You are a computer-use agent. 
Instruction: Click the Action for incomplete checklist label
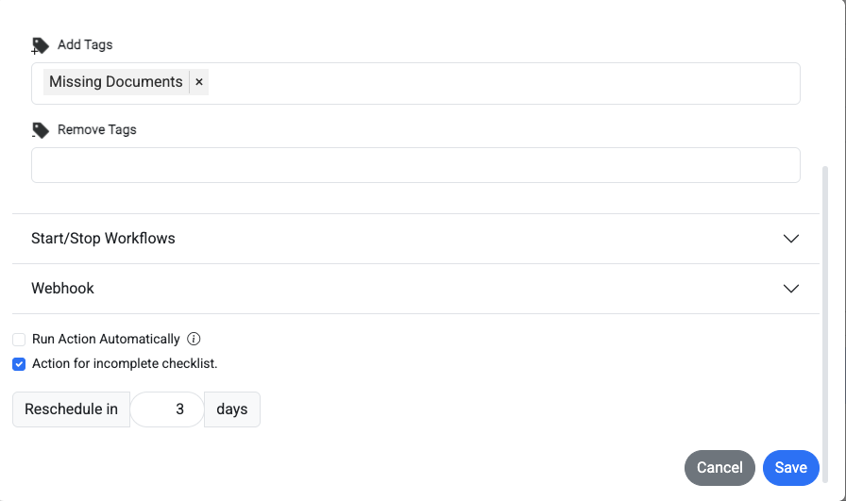[x=125, y=363]
